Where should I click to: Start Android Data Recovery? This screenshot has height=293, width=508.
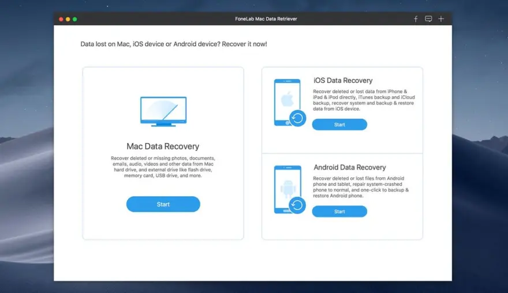click(x=339, y=212)
